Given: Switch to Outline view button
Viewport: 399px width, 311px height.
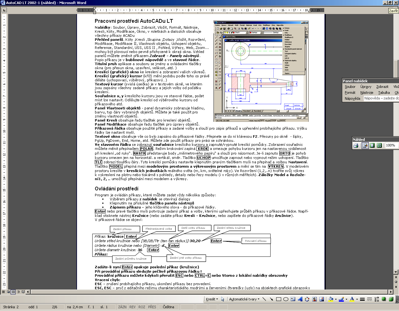Looking at the screenshot, I should pyautogui.click(x=18, y=292).
